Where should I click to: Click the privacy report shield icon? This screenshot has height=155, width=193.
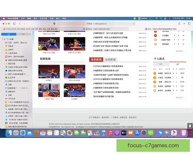54,24
